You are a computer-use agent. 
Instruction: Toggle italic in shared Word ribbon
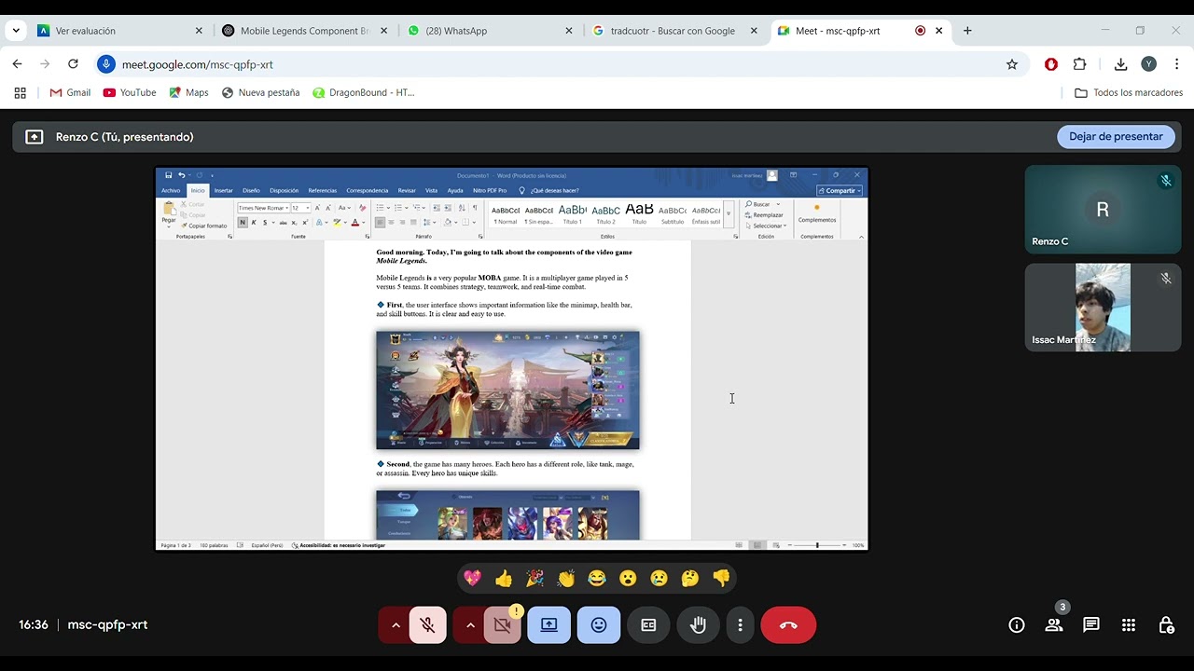click(253, 223)
